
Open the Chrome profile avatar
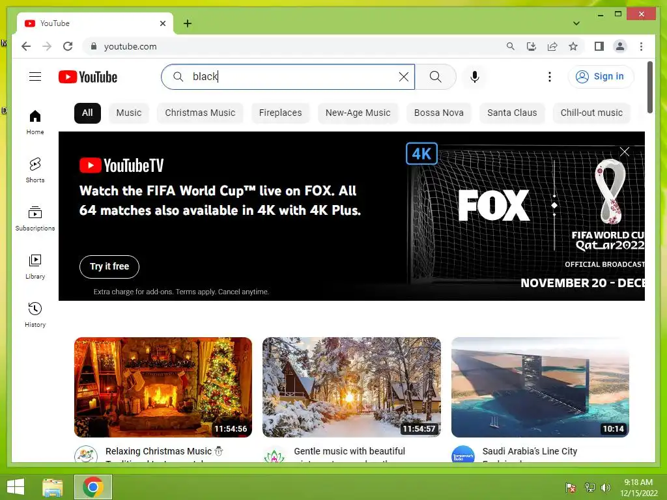(x=620, y=46)
